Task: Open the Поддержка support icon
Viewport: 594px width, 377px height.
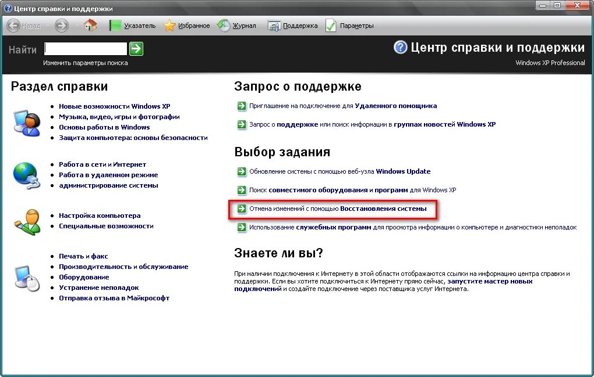Action: point(274,26)
